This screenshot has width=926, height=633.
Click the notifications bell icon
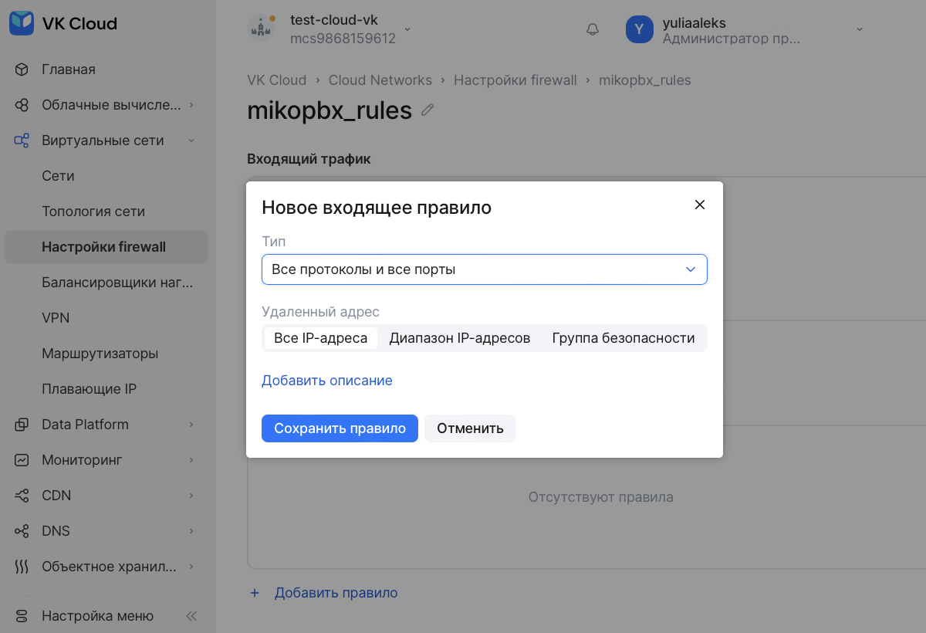(x=593, y=29)
